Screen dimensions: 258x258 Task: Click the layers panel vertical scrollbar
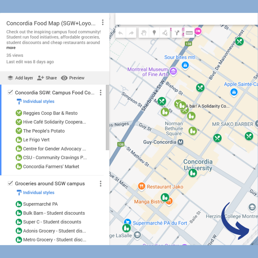[107, 117]
